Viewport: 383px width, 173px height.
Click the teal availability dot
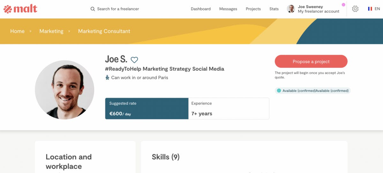279,91
